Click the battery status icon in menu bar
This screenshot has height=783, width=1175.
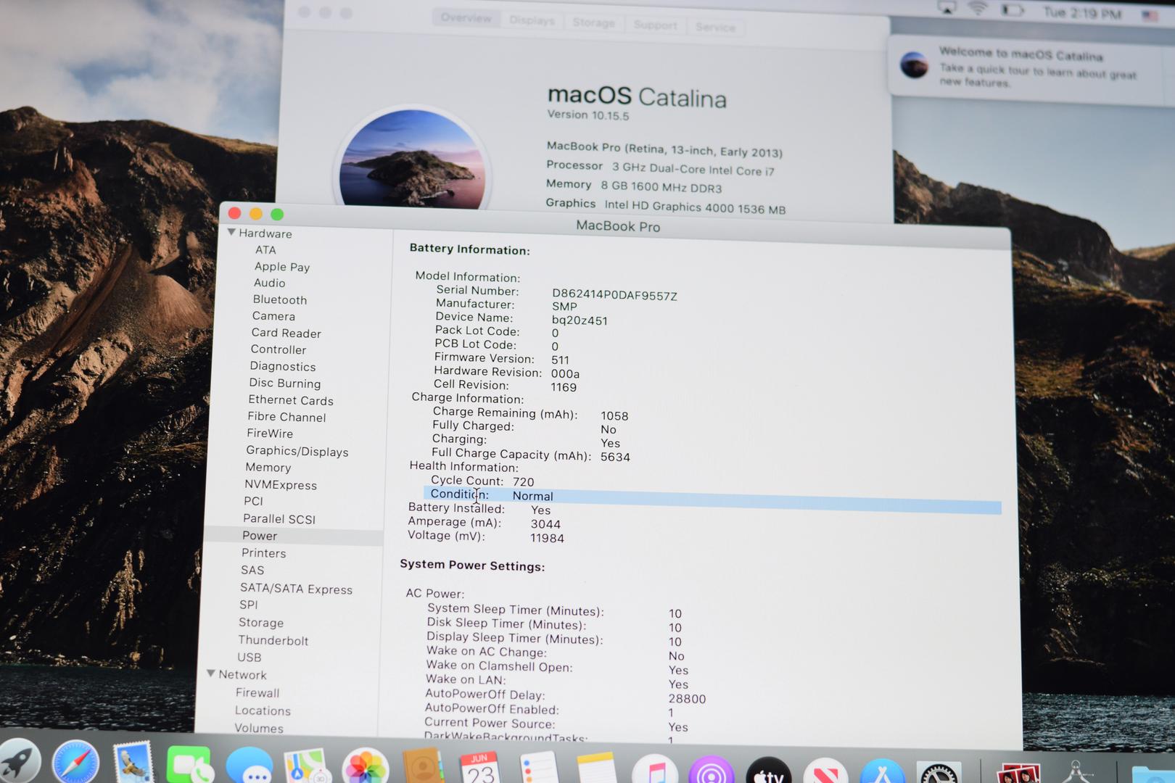point(1013,10)
